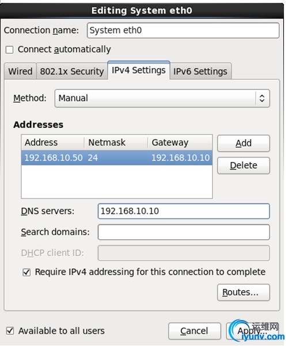Click the Delete address button

[244, 166]
